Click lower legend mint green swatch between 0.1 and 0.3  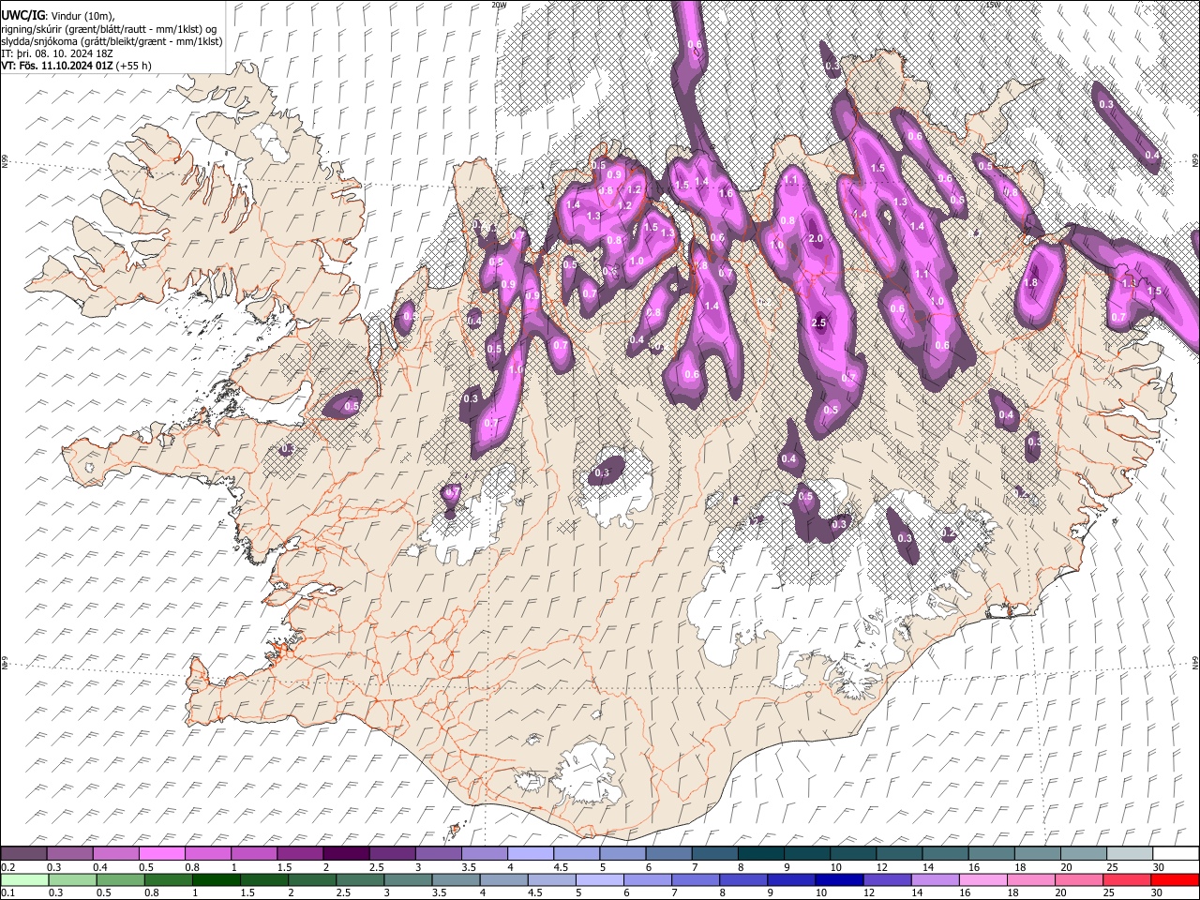click(x=24, y=879)
